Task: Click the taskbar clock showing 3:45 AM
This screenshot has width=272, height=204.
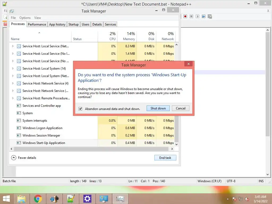Action: (260, 199)
